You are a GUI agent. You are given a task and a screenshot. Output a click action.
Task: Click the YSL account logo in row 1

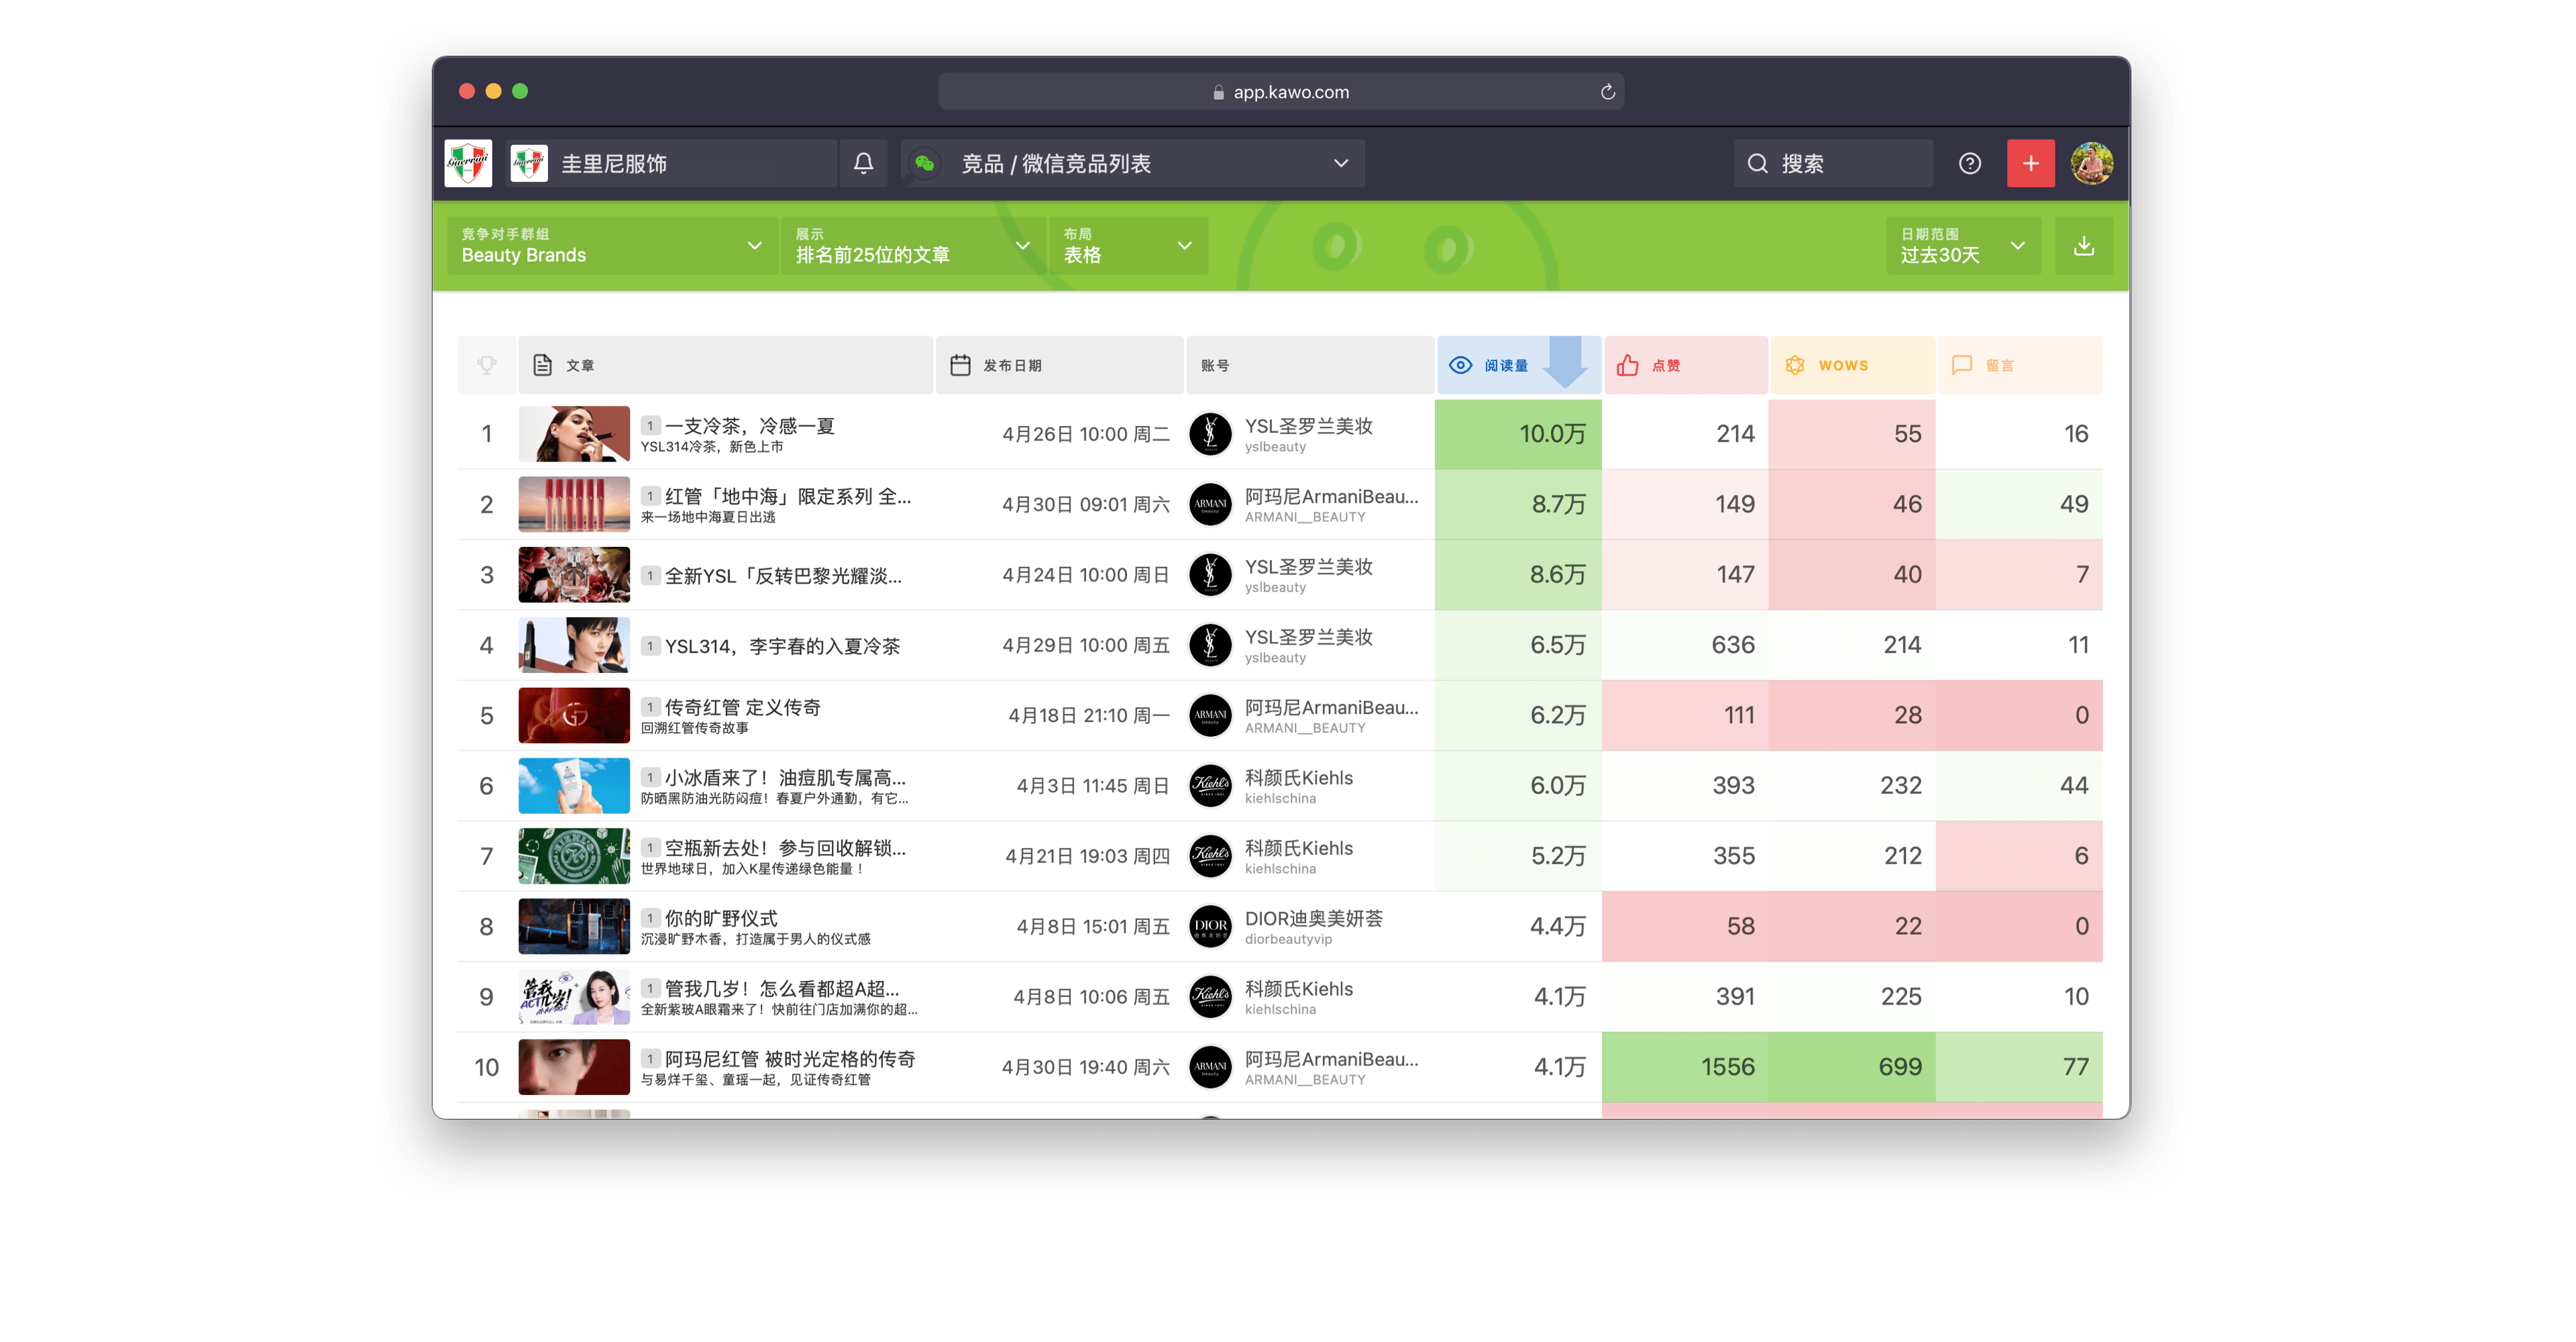pyautogui.click(x=1210, y=434)
